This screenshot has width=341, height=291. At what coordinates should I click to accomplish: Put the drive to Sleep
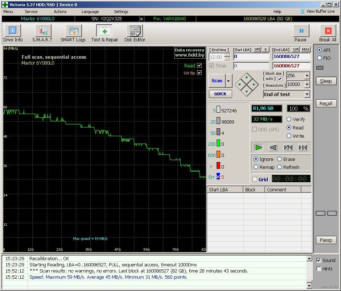326,81
